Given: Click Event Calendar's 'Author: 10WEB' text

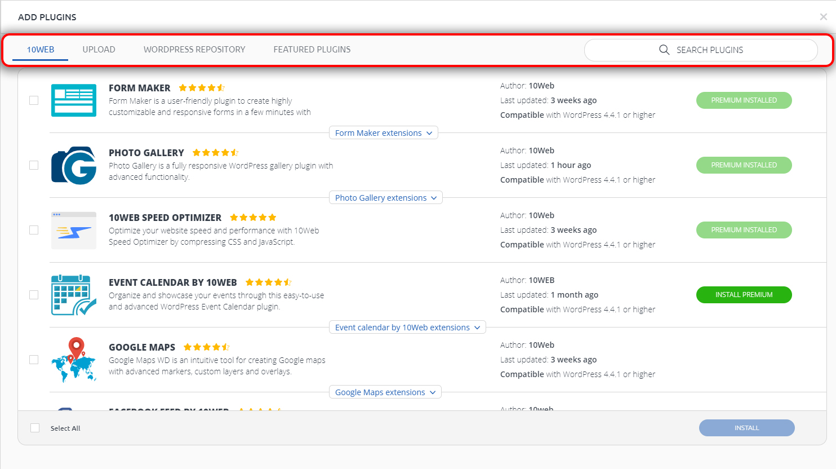Looking at the screenshot, I should pos(527,280).
